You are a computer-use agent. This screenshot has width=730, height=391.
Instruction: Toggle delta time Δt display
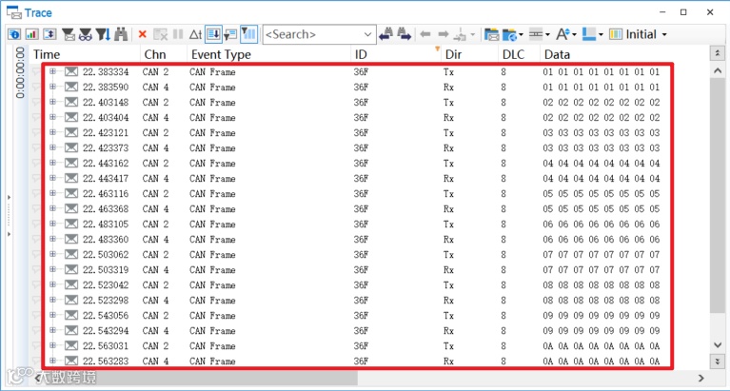(195, 34)
